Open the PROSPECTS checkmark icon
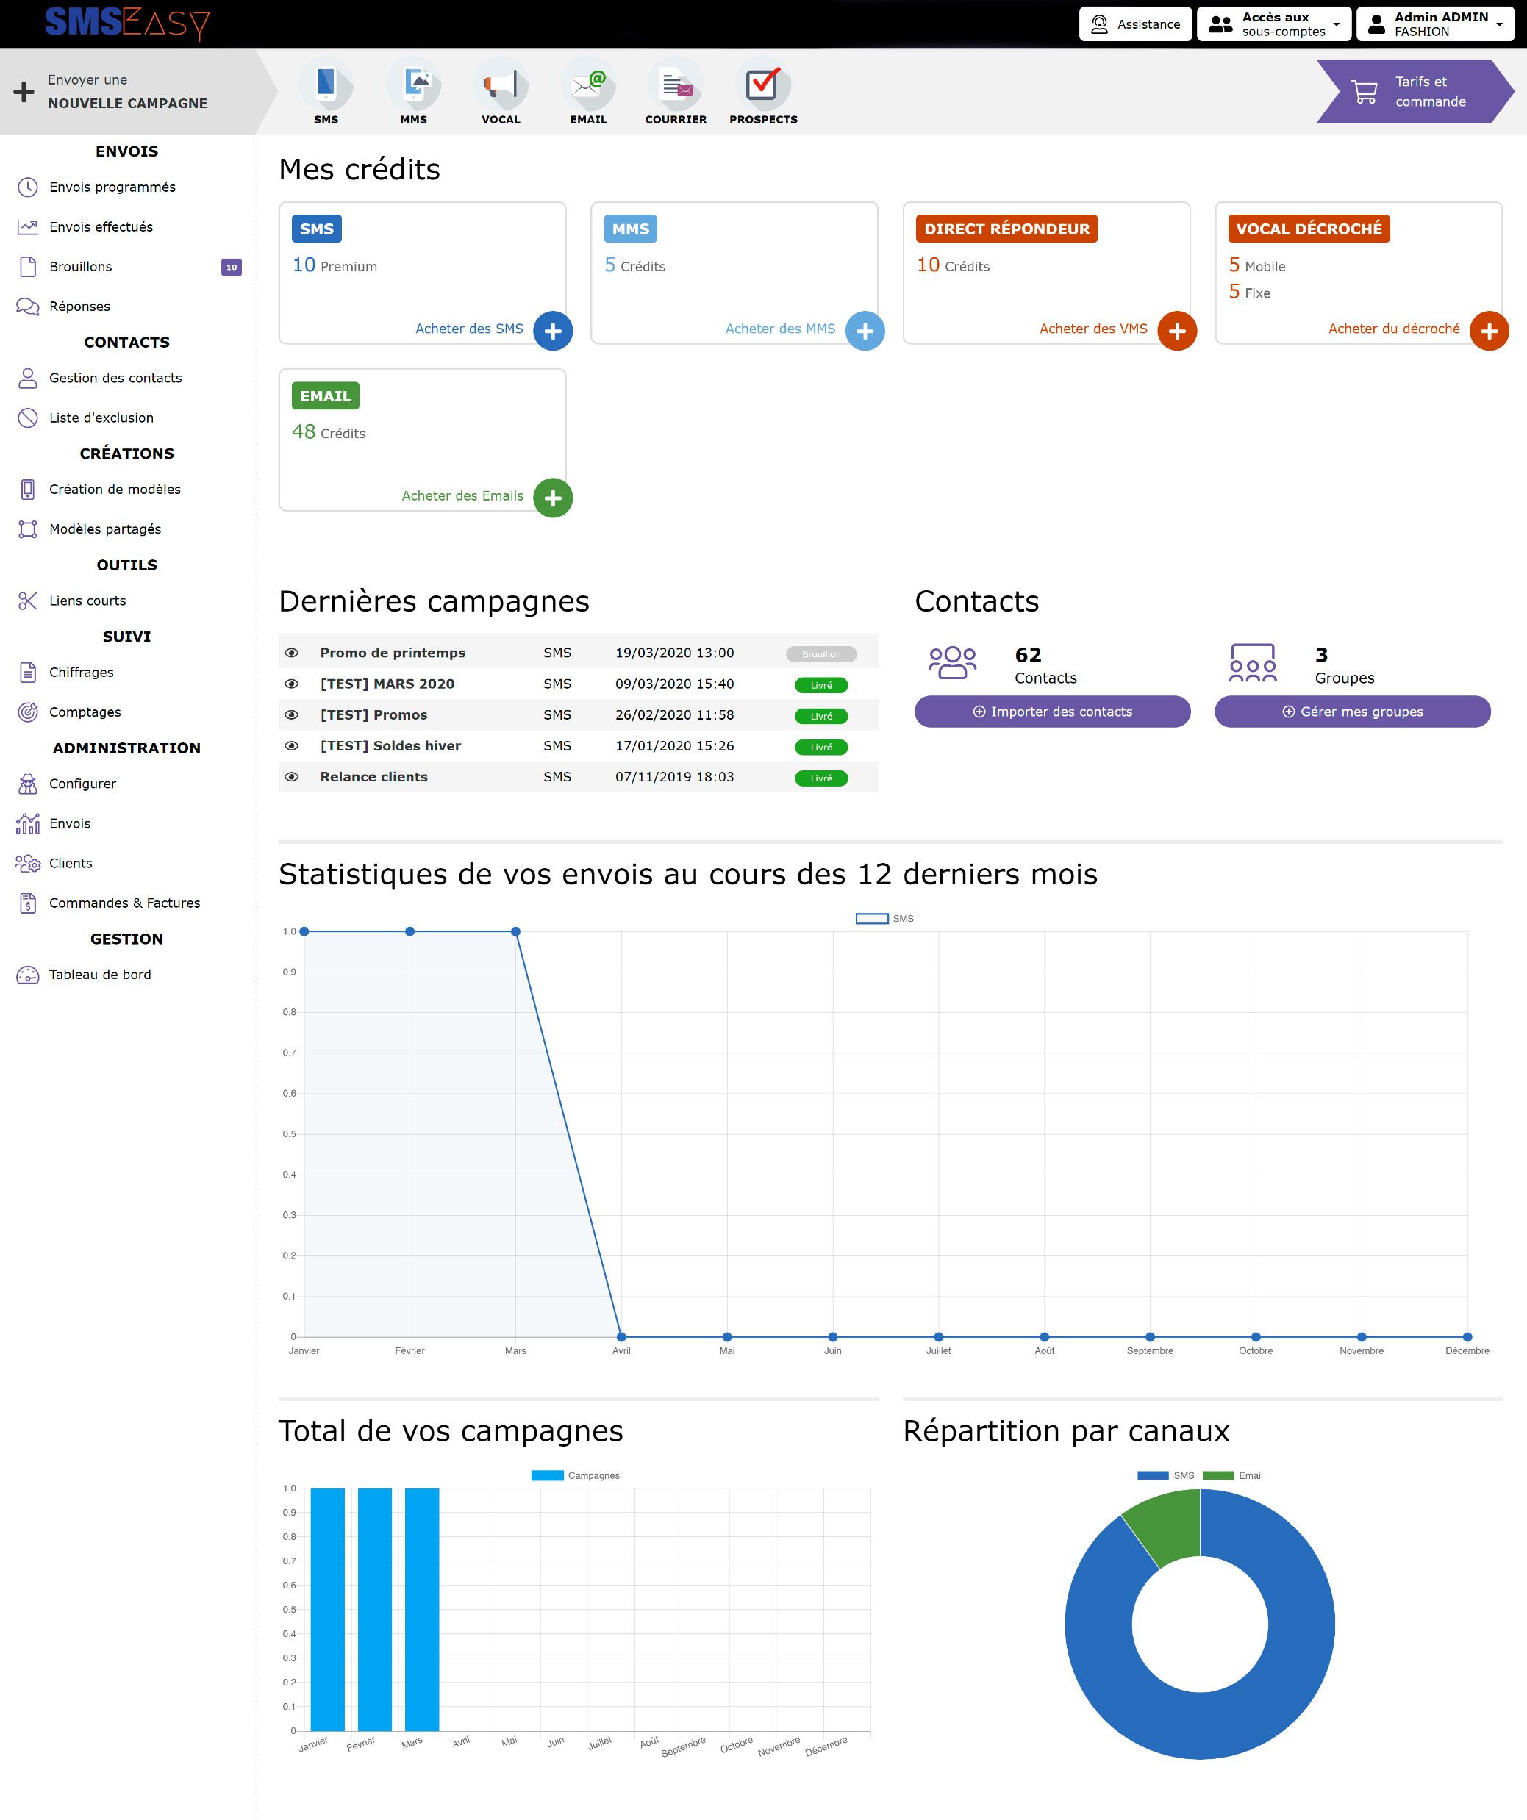The height and width of the screenshot is (1820, 1527). click(762, 84)
